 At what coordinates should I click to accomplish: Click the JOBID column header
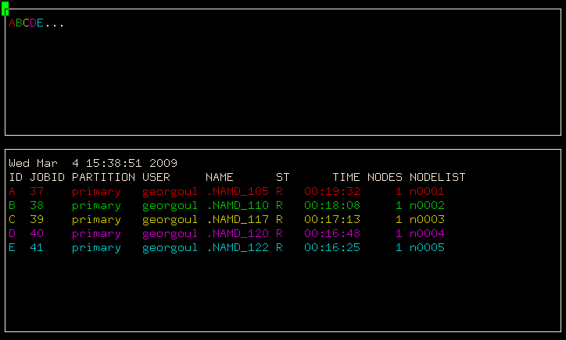point(48,178)
